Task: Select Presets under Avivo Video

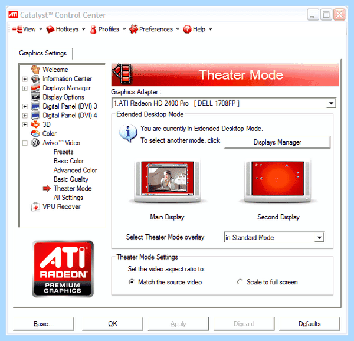Action: click(64, 152)
